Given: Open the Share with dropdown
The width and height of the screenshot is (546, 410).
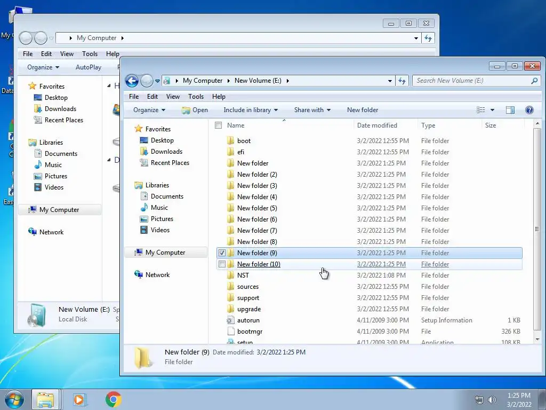Looking at the screenshot, I should 312,110.
